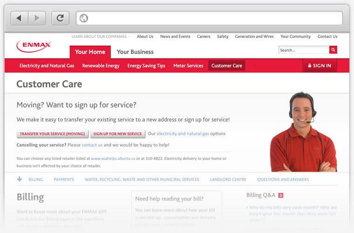Image resolution: width=354 pixels, height=233 pixels.
Task: Open Why do my bills vary question
Action: pyautogui.click(x=293, y=213)
